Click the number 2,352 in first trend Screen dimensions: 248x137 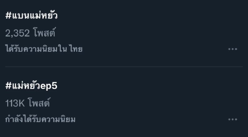[x=17, y=33]
